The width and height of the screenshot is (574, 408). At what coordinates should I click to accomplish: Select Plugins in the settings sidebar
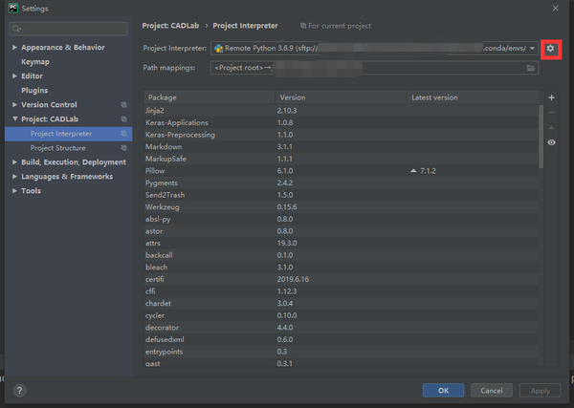coord(34,91)
